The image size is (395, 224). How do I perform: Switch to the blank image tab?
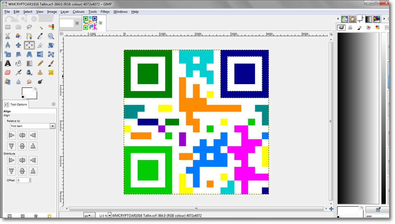67,23
